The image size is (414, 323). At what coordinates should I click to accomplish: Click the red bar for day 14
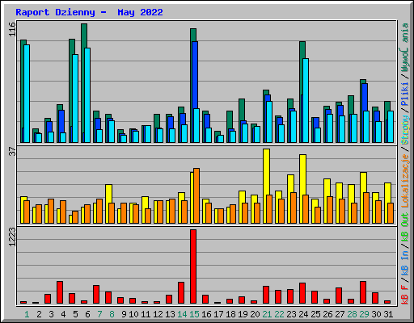tap(181, 293)
